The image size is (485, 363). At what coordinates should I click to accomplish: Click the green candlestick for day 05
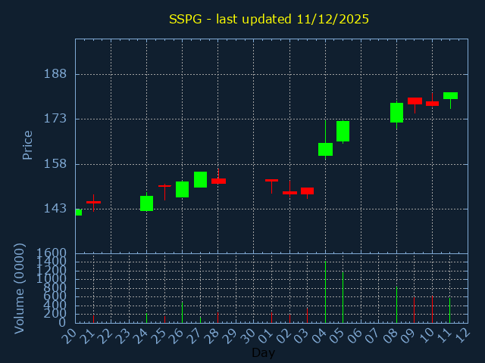343,131
